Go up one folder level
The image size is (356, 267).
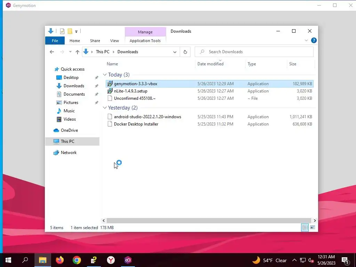point(78,52)
